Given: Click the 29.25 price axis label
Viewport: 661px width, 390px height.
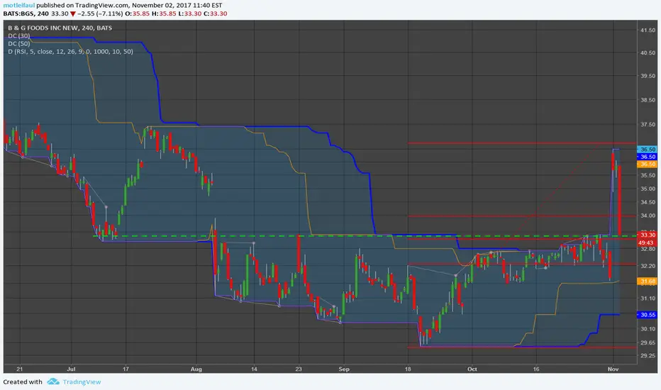Looking at the screenshot, I should coord(648,356).
